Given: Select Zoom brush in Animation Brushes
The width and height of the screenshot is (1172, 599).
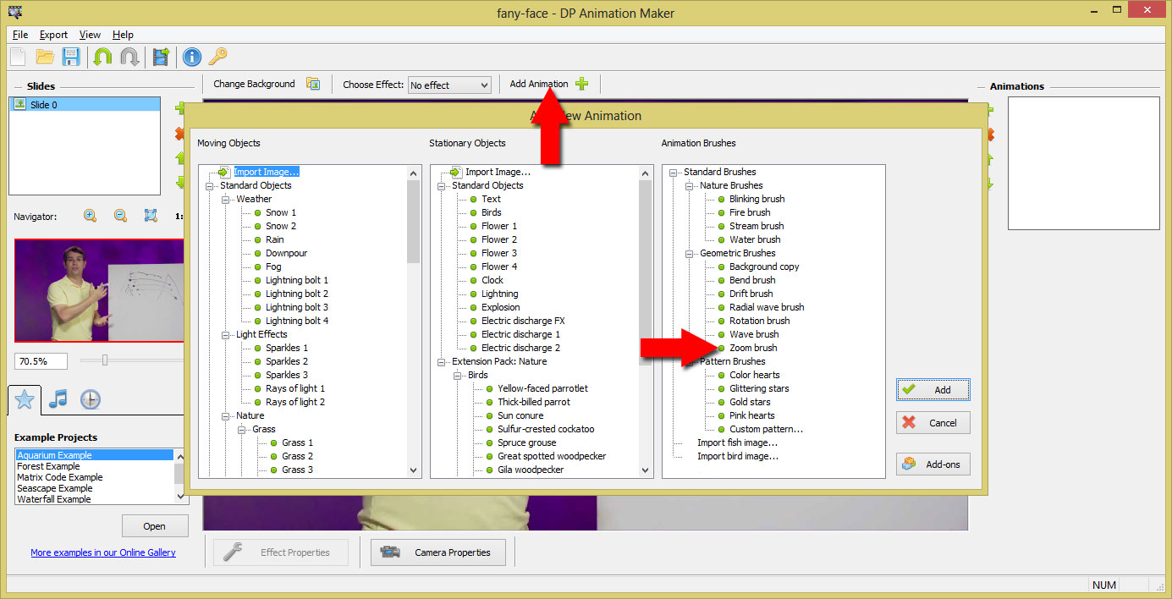Looking at the screenshot, I should tap(753, 348).
